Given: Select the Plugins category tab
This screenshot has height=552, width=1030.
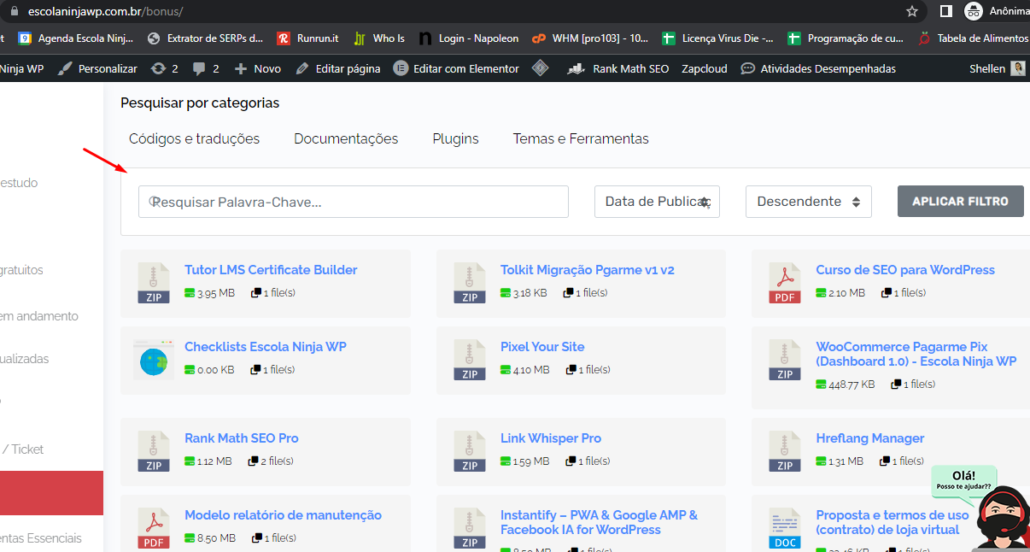Looking at the screenshot, I should click(x=455, y=138).
